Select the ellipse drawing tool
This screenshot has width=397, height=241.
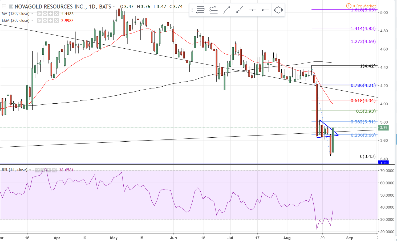(278, 10)
